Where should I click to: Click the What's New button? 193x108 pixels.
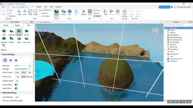tap(165, 7)
